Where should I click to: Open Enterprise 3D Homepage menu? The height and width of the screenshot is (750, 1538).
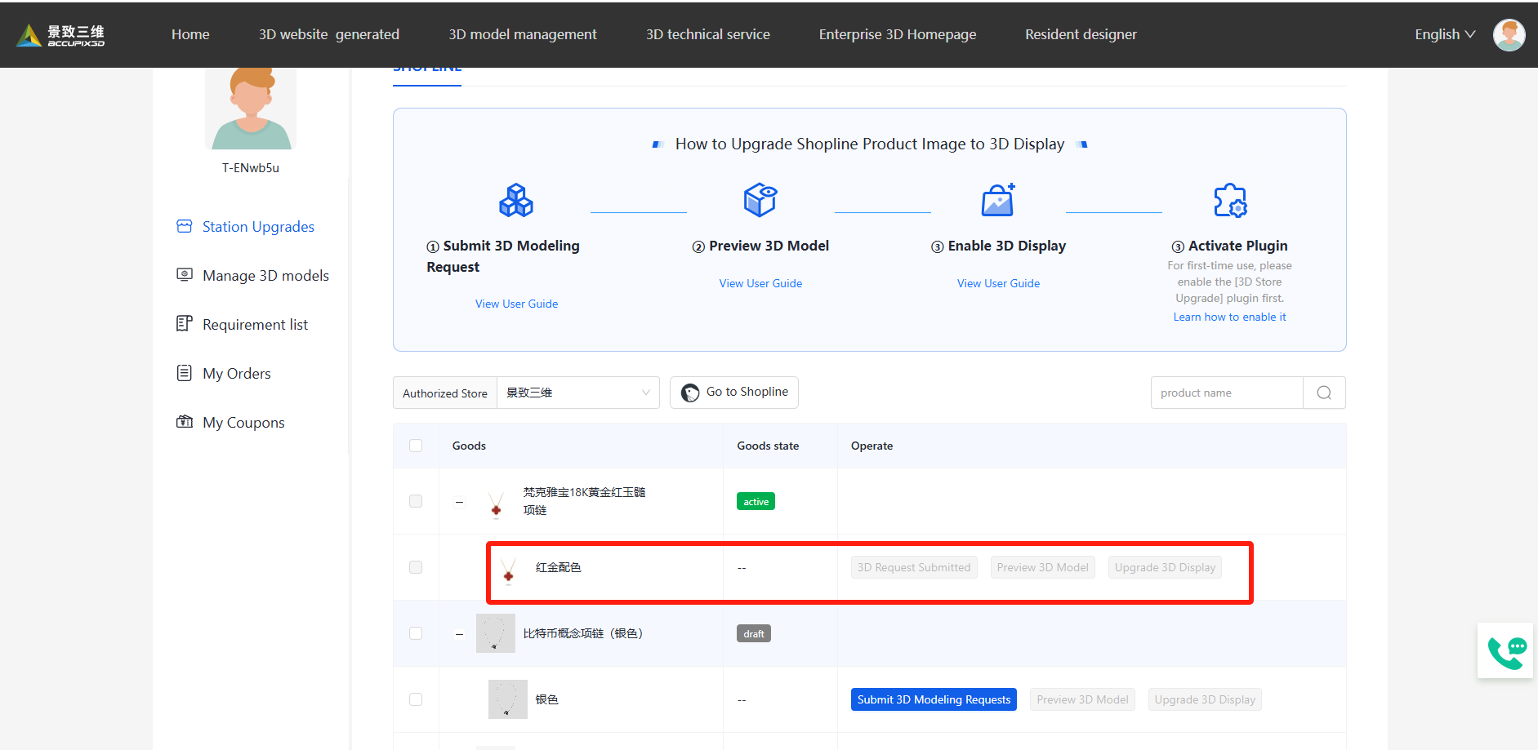(898, 34)
